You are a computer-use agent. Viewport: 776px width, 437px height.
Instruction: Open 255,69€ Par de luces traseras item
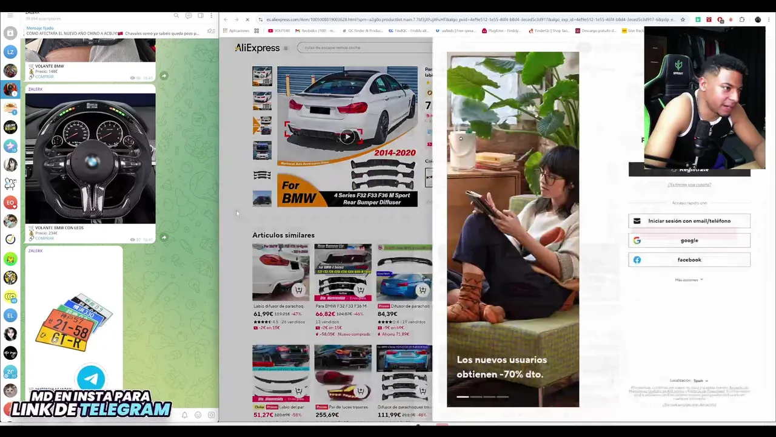tap(343, 381)
